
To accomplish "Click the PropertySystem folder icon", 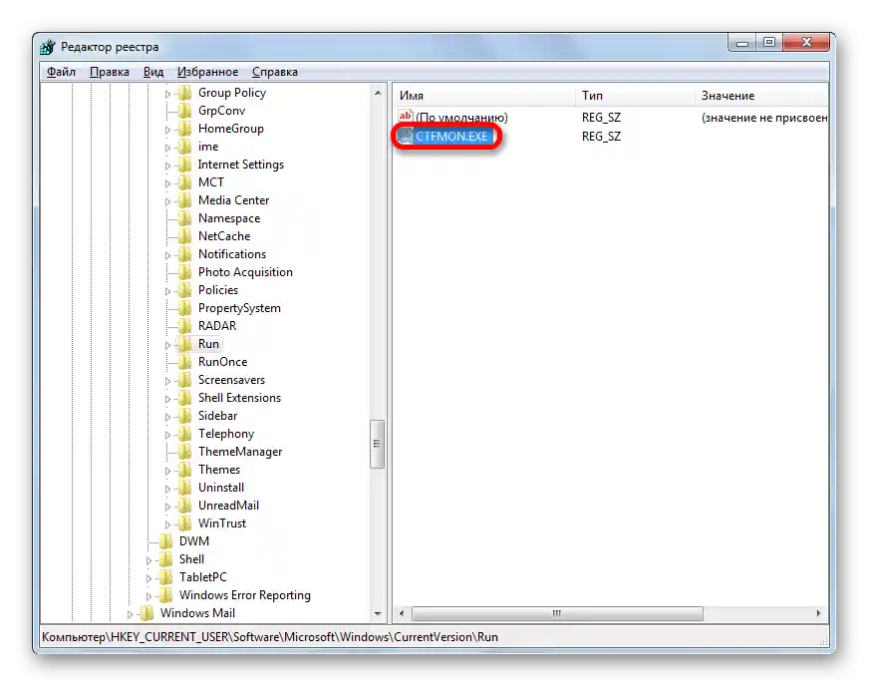I will tap(185, 308).
